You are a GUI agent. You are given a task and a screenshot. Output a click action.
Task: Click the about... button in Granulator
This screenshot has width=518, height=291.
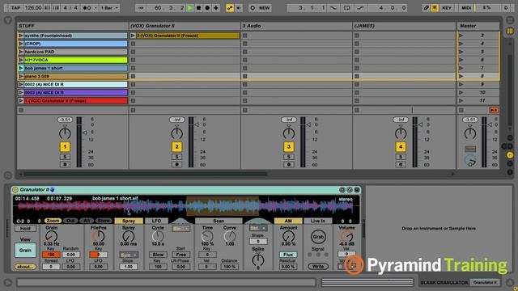pos(25,267)
